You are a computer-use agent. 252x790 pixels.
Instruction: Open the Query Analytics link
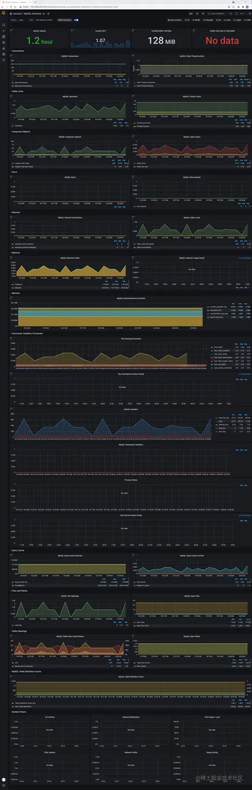(x=174, y=20)
